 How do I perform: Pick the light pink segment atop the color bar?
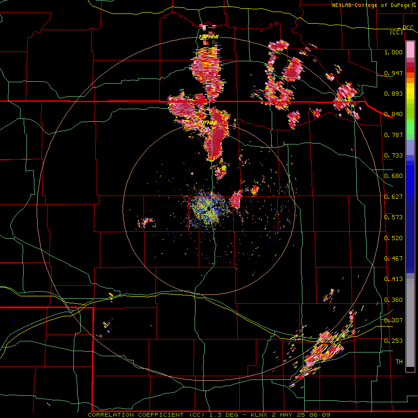pos(410,49)
